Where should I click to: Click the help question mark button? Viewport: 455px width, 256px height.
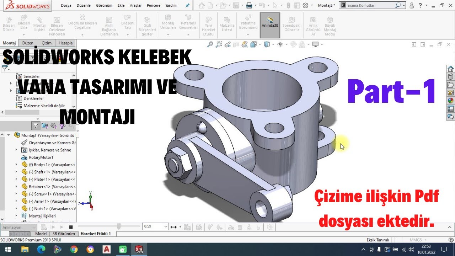click(x=421, y=5)
